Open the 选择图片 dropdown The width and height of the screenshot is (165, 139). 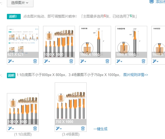coord(20,3)
